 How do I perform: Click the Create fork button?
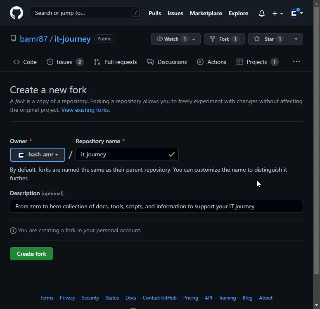tap(31, 254)
